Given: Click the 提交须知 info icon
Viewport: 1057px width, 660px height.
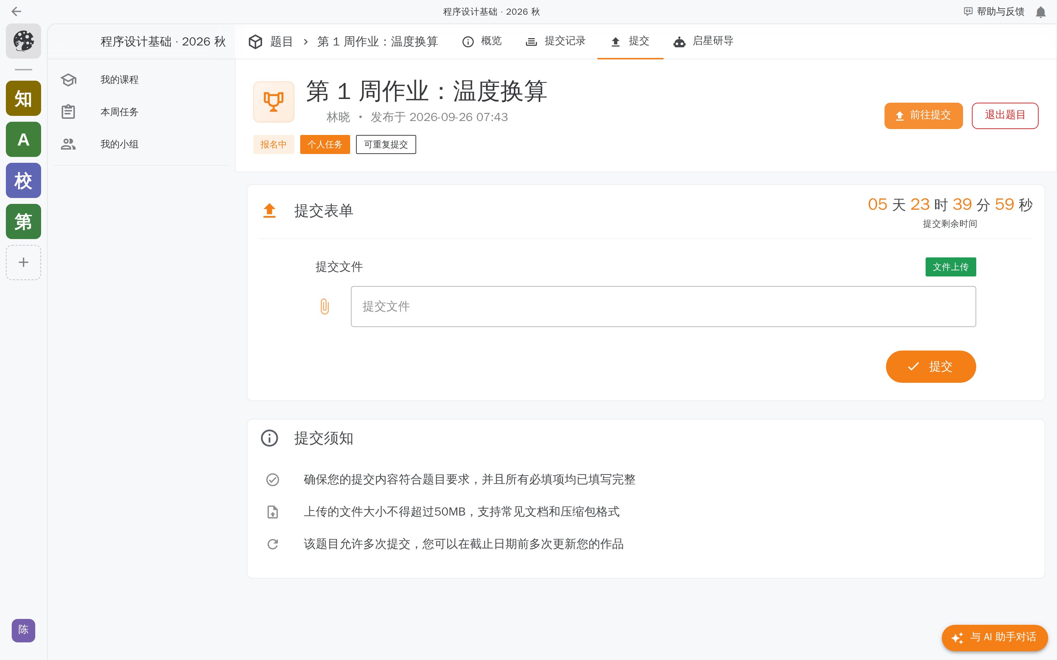Looking at the screenshot, I should click(269, 438).
